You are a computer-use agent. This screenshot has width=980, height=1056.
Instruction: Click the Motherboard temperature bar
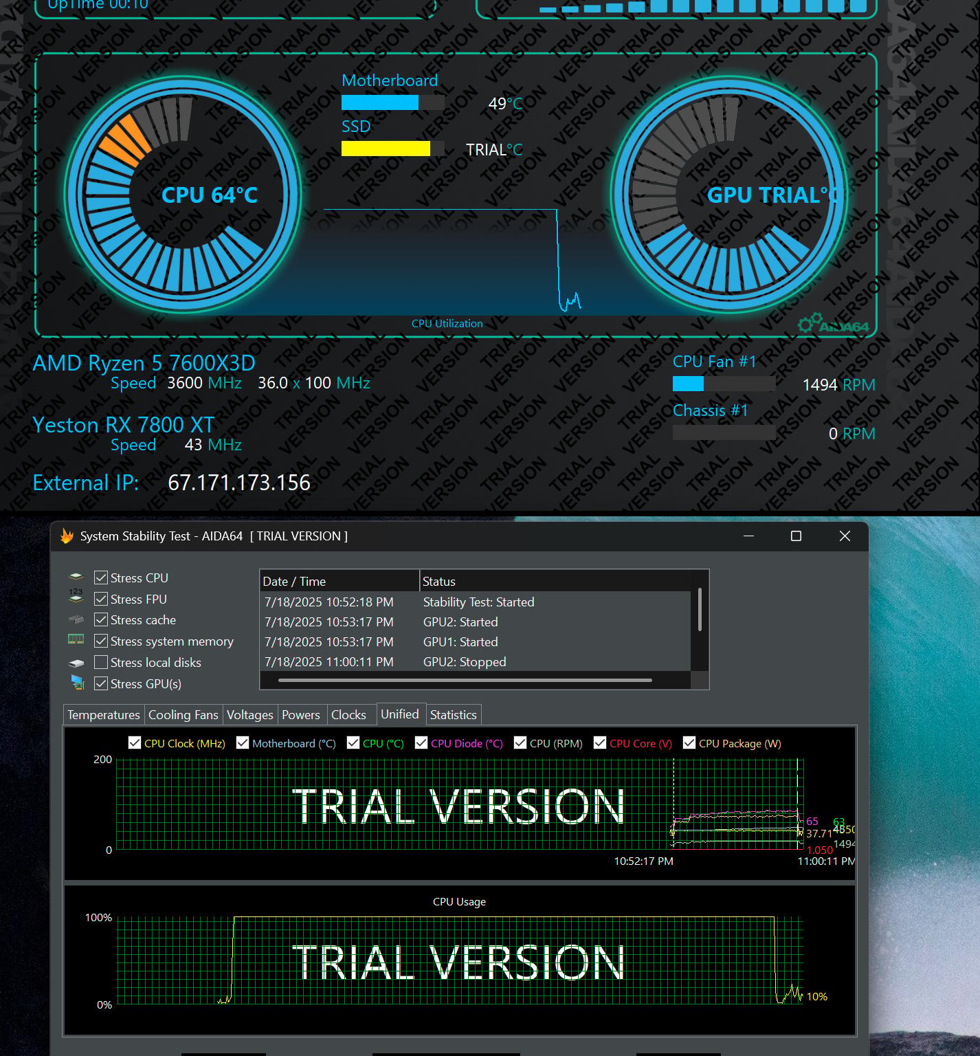393,102
